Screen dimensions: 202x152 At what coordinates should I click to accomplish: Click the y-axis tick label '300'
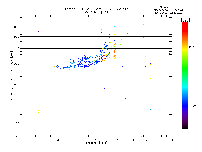(17, 64)
